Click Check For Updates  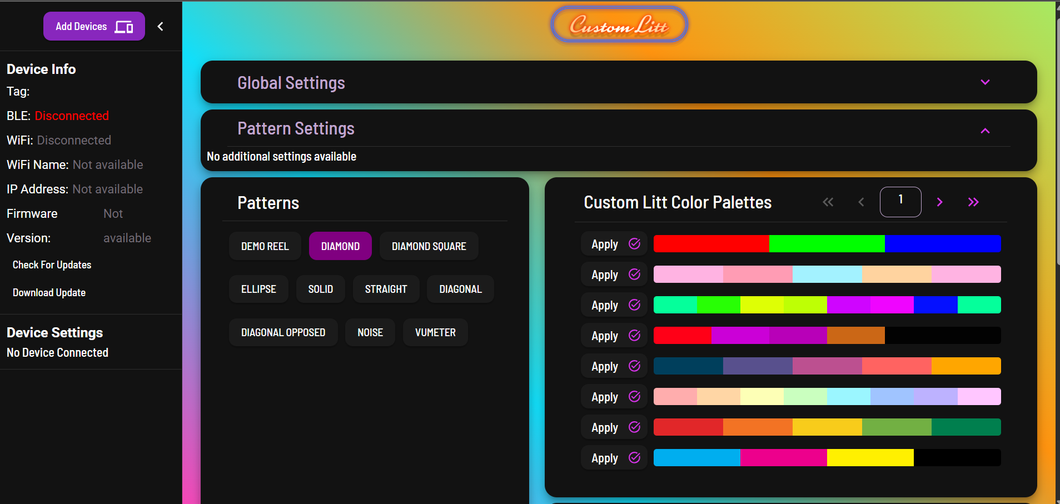(52, 265)
